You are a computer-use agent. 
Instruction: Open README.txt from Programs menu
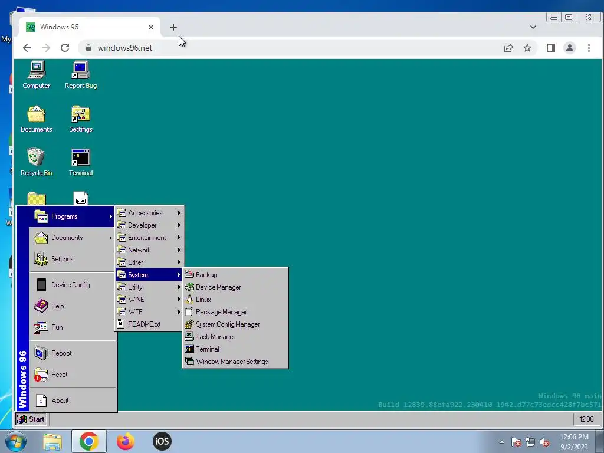pos(149,324)
